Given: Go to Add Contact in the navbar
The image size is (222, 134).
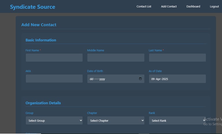Looking at the screenshot, I should (x=169, y=6).
